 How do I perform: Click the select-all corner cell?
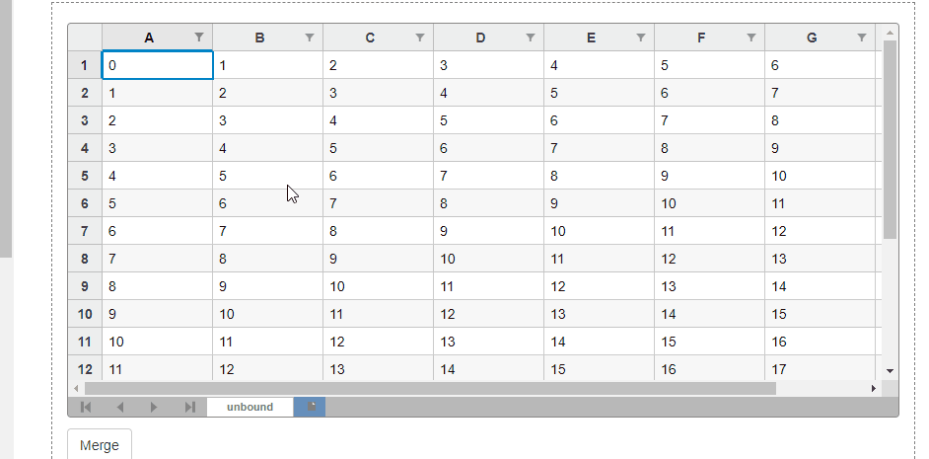point(85,38)
